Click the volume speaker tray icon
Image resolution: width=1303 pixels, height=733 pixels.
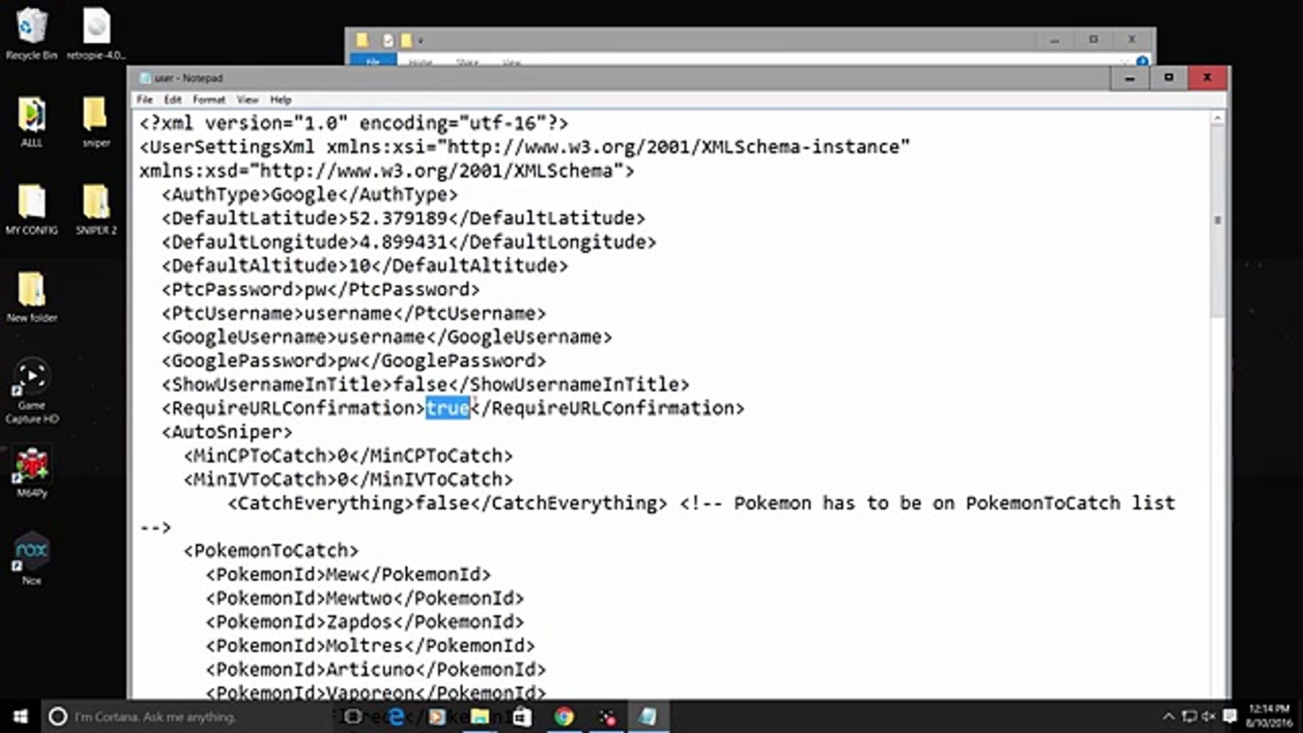pos(1209,716)
